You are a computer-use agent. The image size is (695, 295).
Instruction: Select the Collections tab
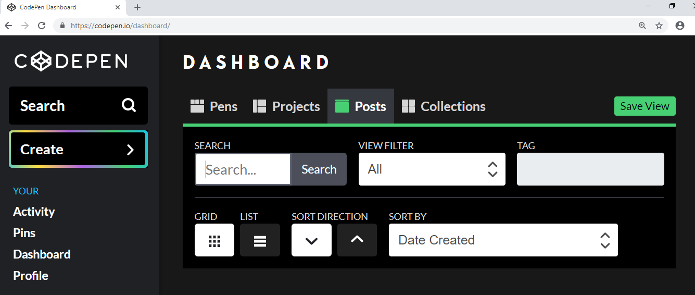coord(444,106)
